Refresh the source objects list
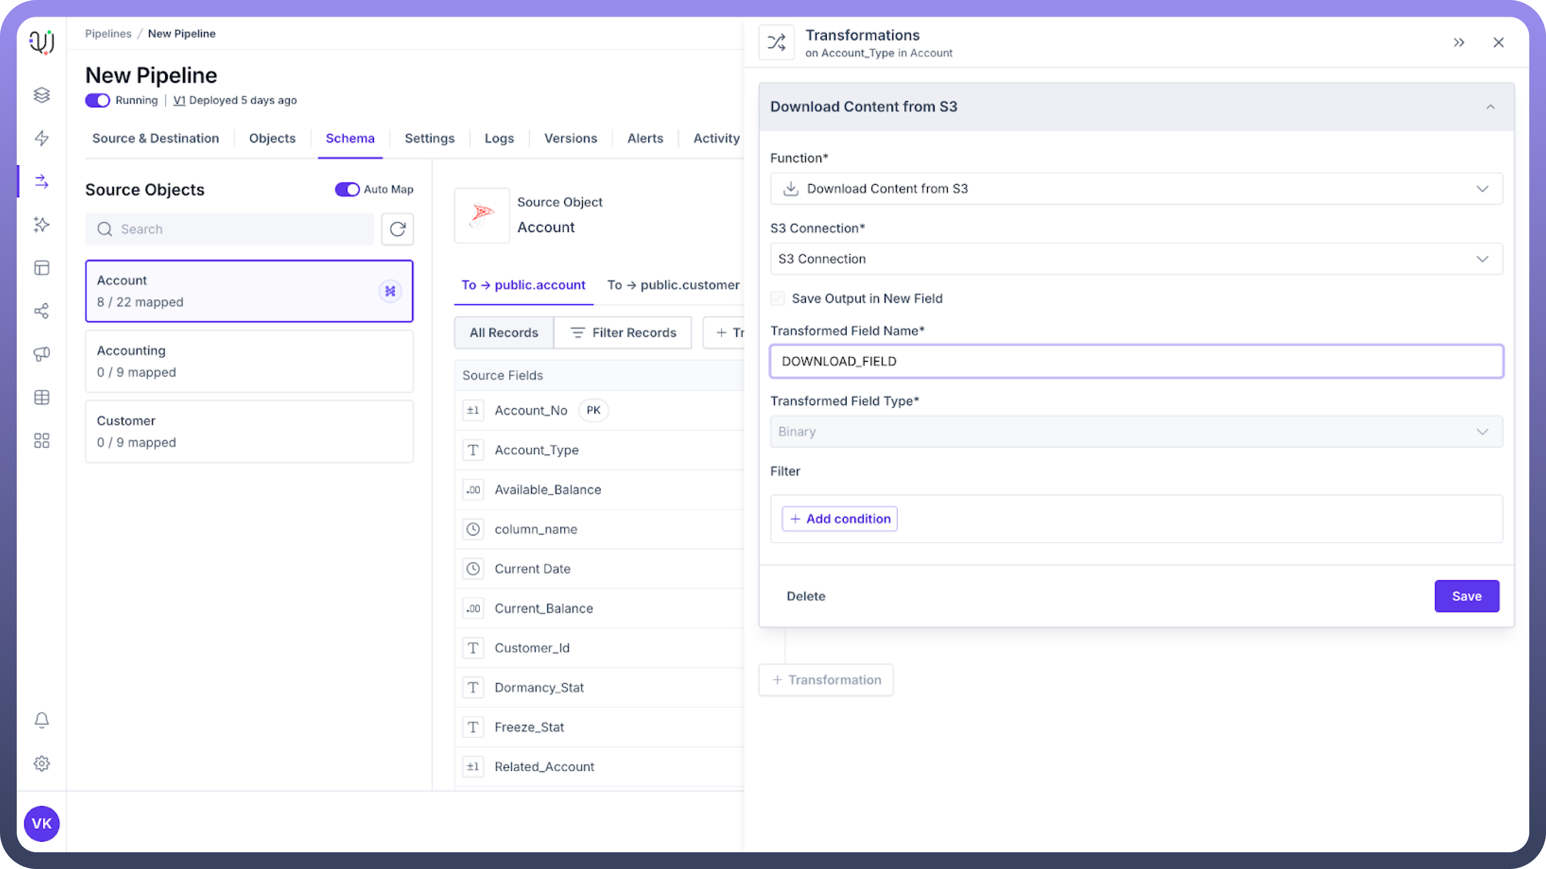1546x869 pixels. (x=397, y=229)
